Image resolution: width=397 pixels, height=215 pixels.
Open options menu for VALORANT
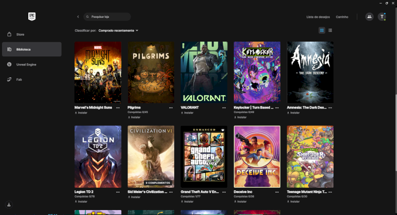click(x=224, y=107)
